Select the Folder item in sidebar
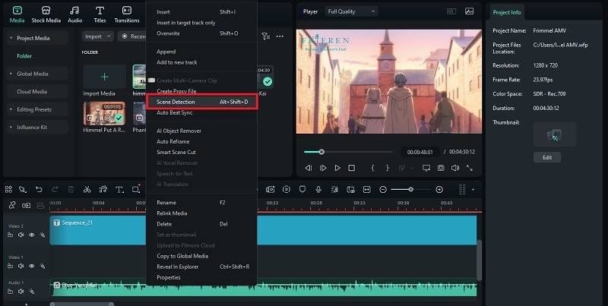This screenshot has width=608, height=306. click(24, 55)
